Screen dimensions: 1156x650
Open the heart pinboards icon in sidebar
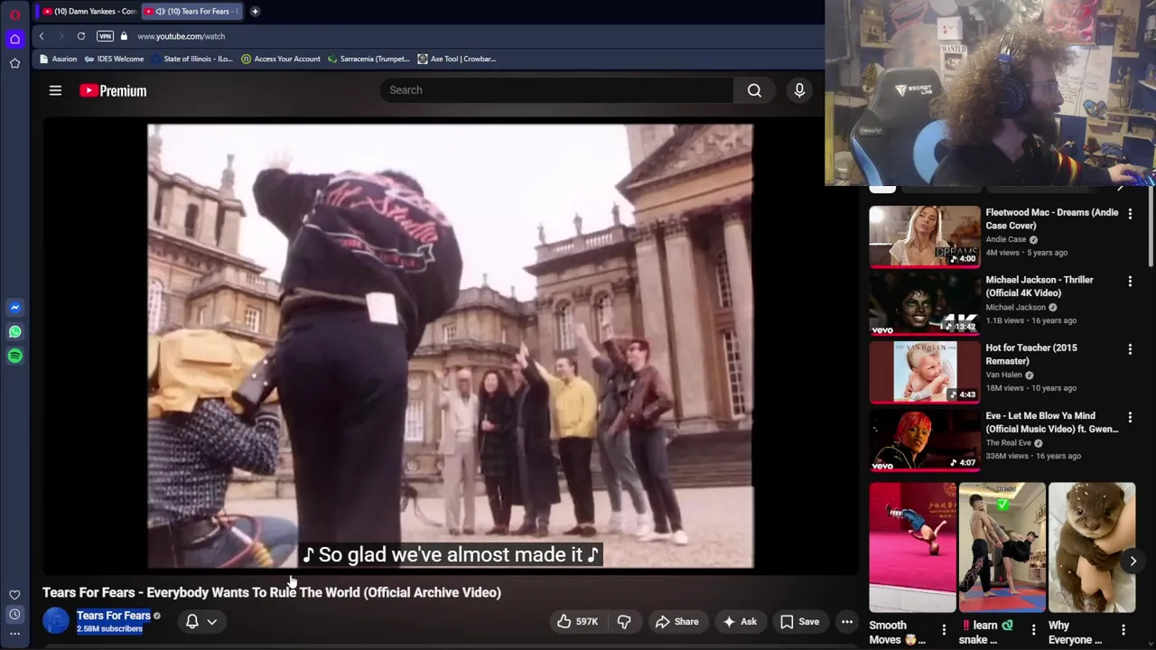(14, 595)
